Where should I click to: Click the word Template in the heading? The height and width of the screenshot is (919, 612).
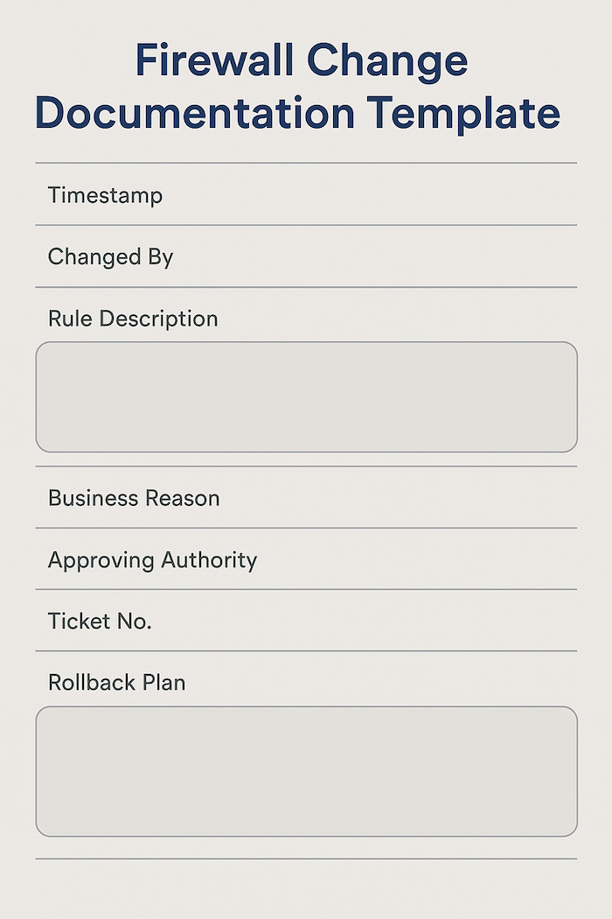click(463, 114)
